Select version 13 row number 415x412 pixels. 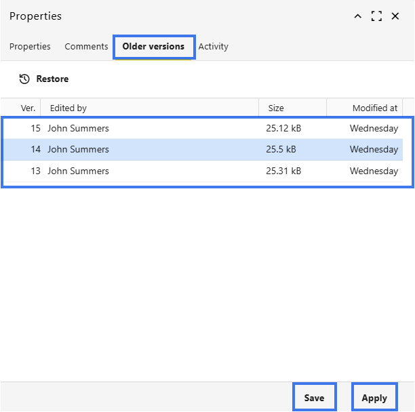[x=35, y=171]
